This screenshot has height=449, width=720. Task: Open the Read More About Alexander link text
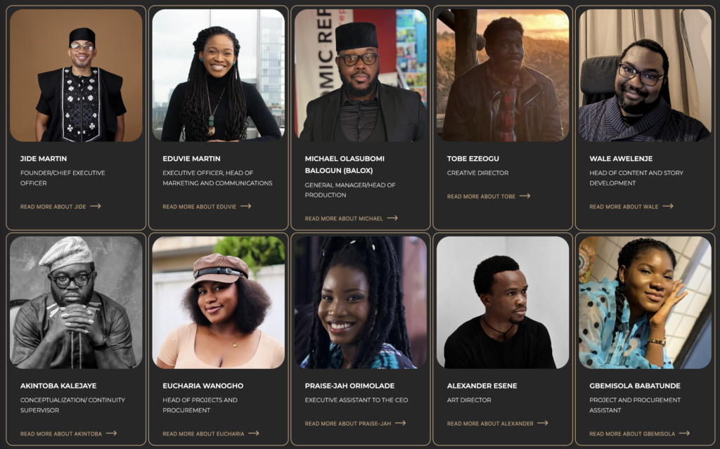[490, 424]
